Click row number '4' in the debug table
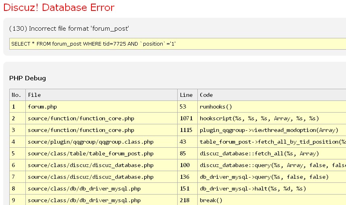Image resolution: width=346 pixels, height=205 pixels. (17, 142)
